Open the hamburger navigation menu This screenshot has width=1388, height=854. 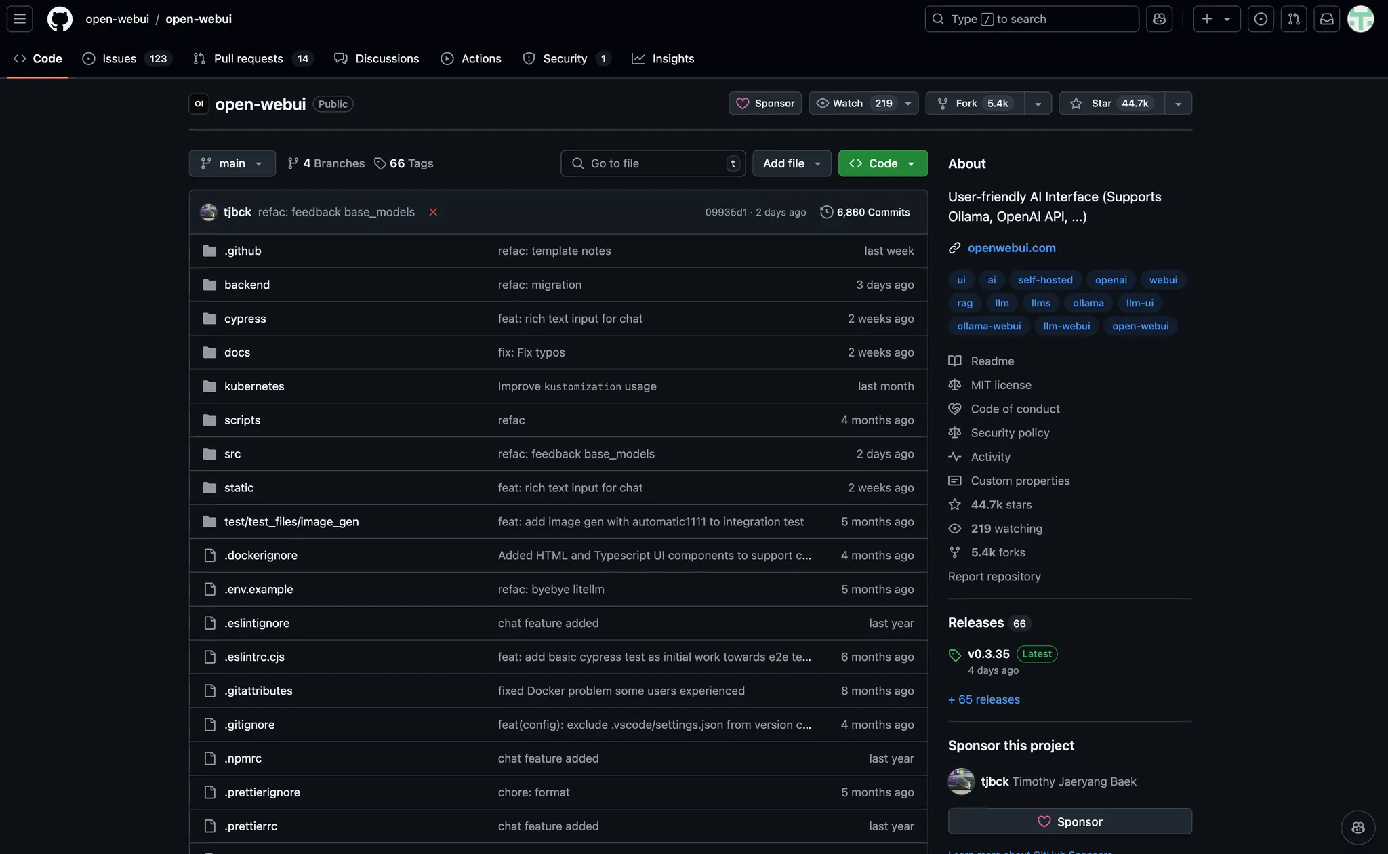(20, 19)
